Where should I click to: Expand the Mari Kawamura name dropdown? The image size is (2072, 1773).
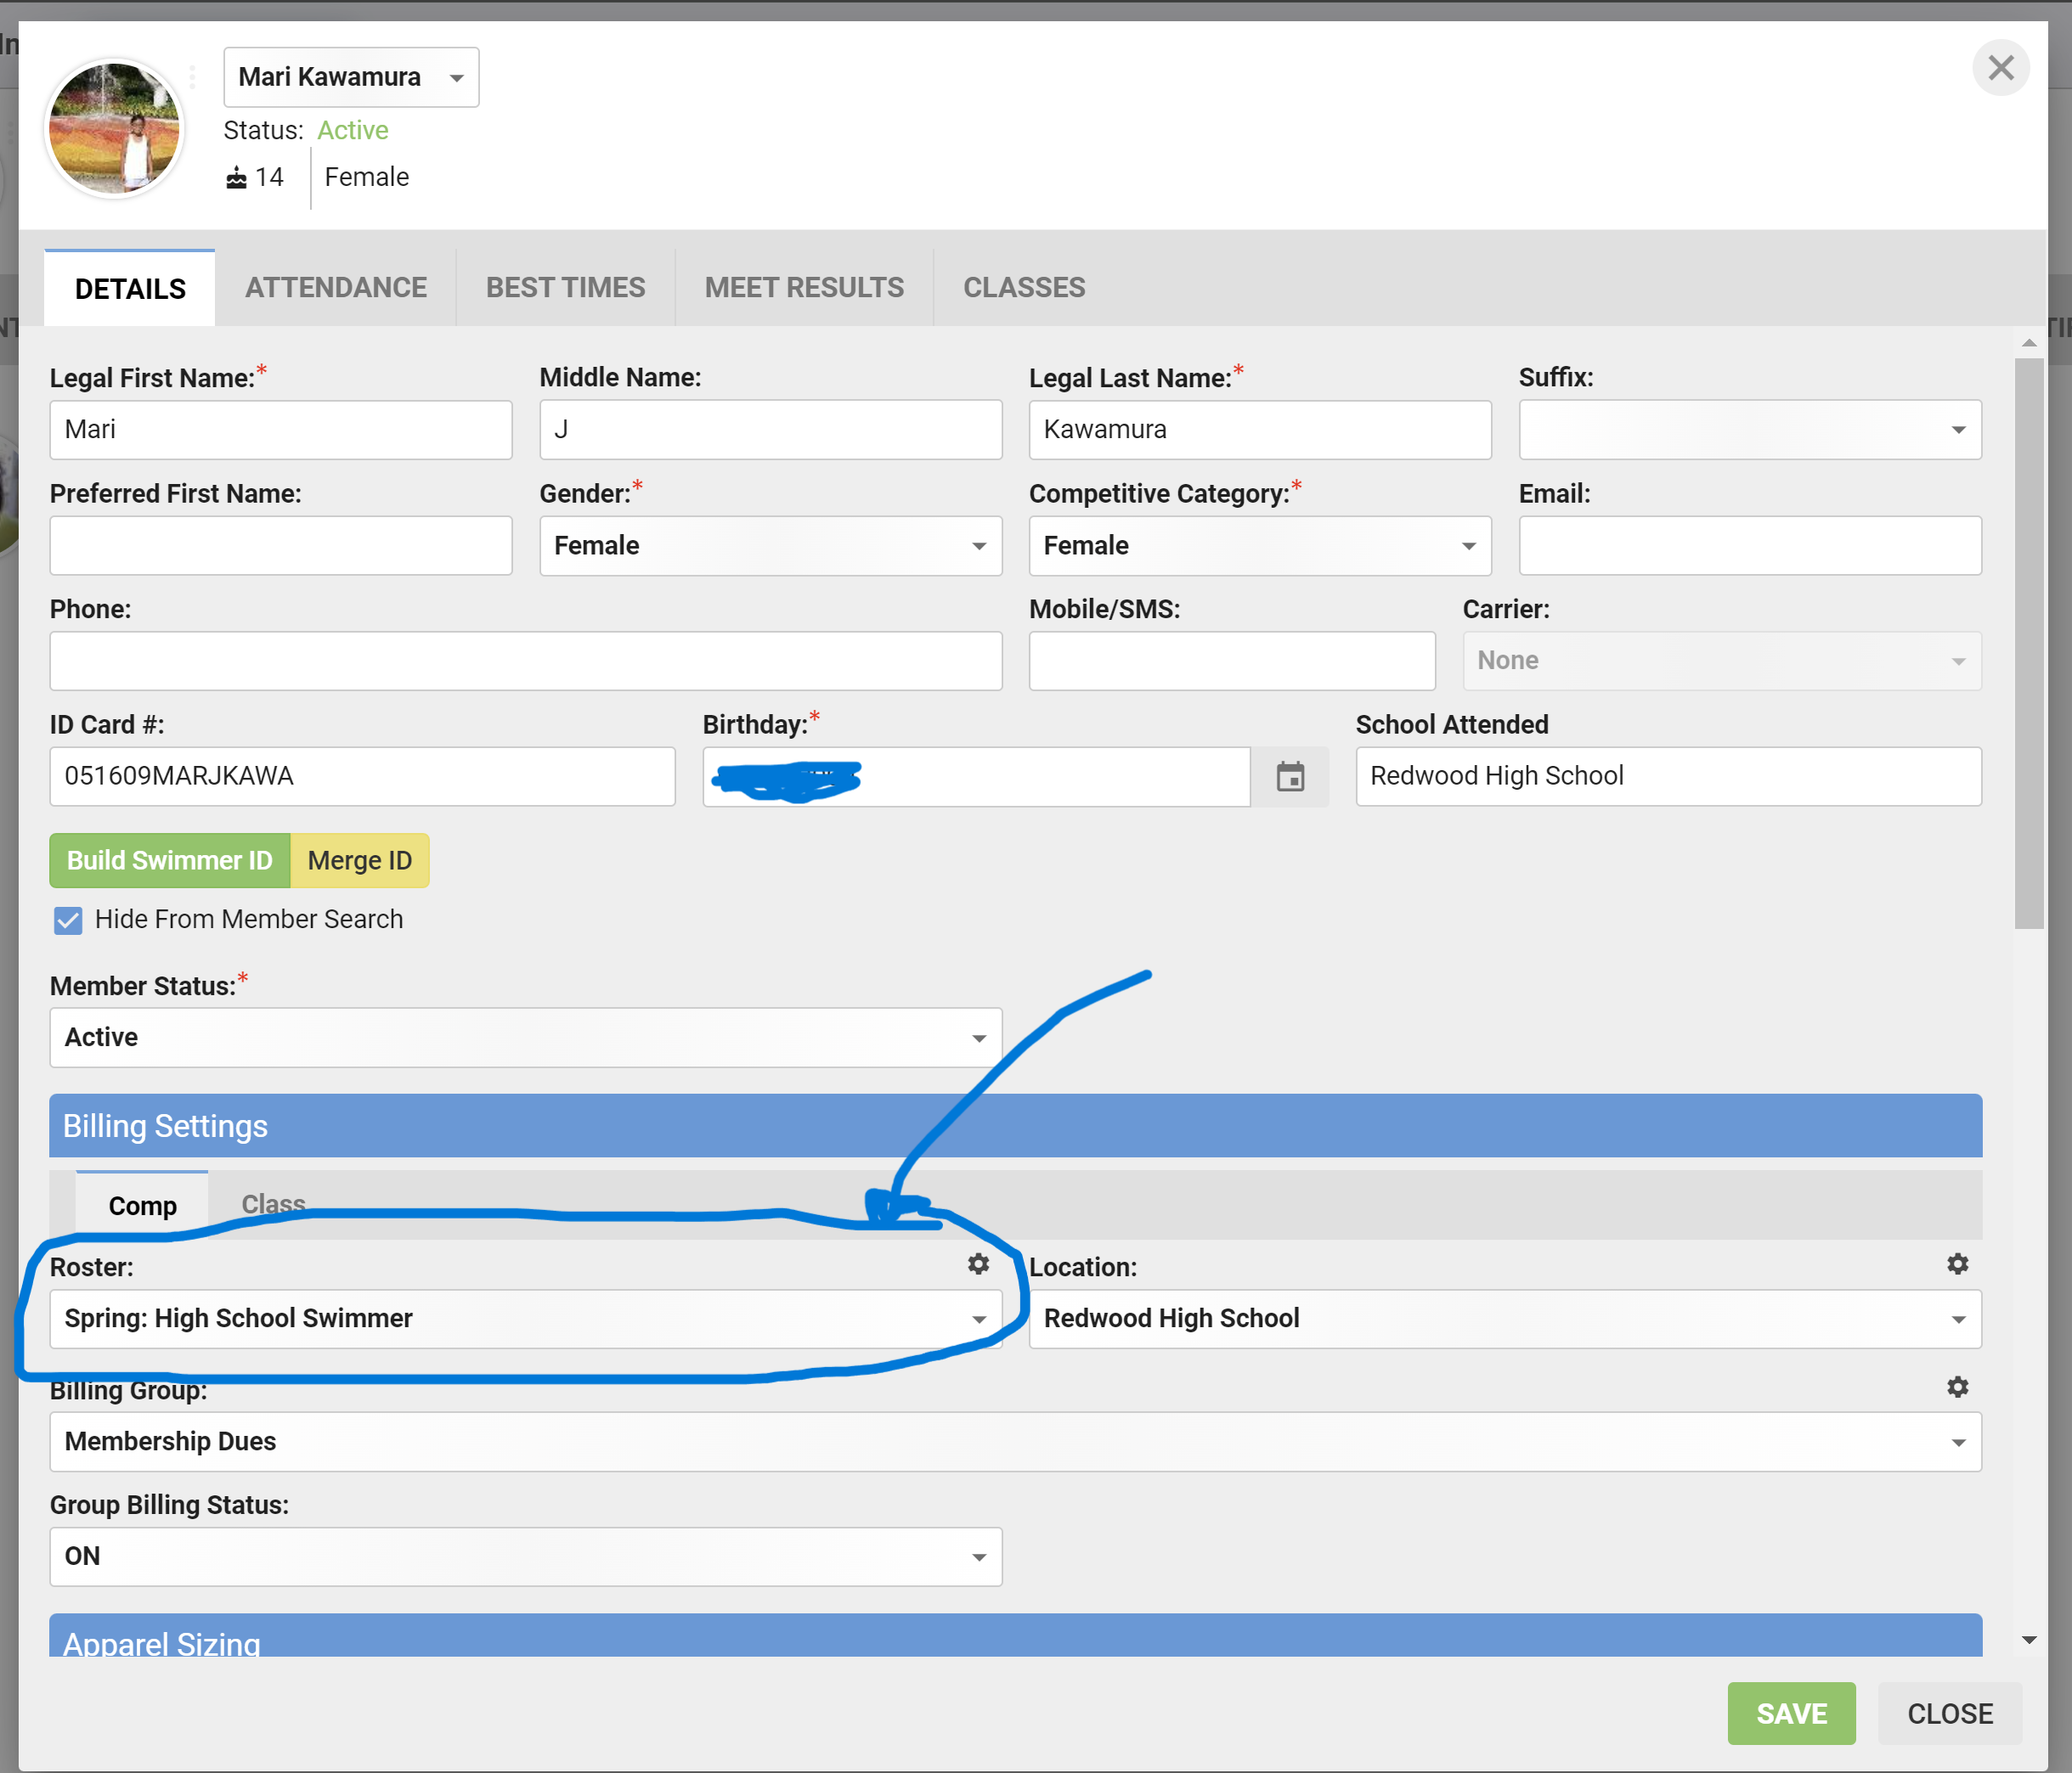[x=456, y=77]
